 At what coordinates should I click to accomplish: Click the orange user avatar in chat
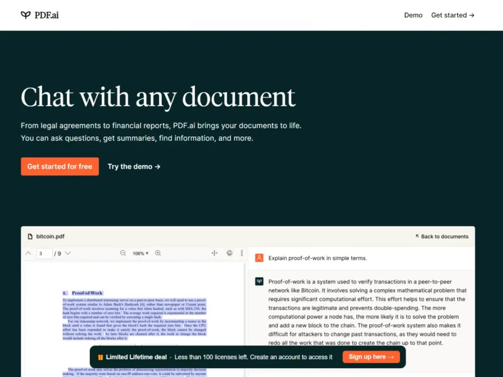click(x=259, y=258)
